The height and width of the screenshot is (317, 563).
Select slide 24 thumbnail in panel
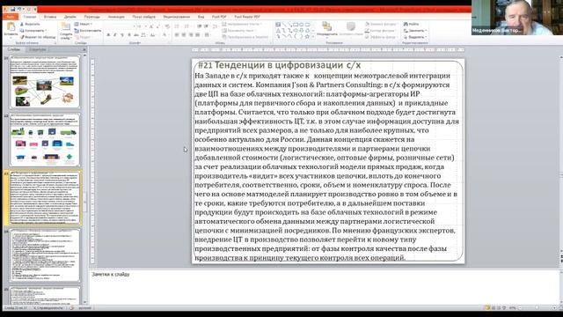(45, 255)
